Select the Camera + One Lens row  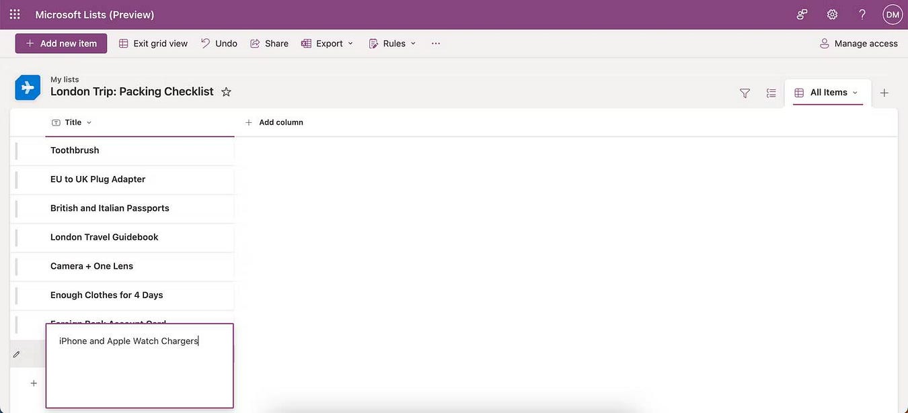15,267
